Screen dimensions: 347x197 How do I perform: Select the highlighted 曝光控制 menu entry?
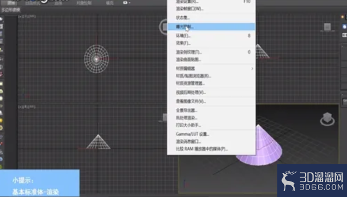point(211,26)
